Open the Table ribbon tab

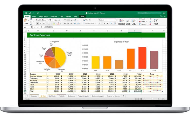82,17
